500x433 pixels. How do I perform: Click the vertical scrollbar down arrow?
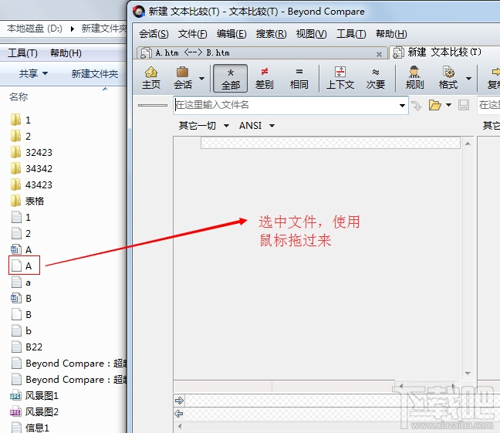[468, 374]
